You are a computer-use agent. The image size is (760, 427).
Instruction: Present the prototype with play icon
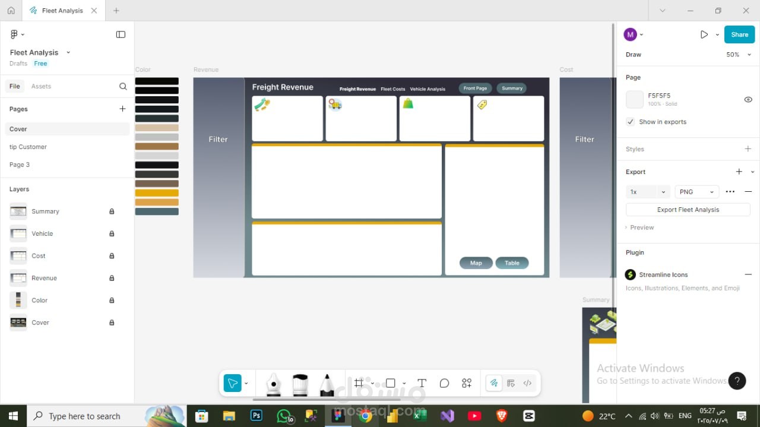(x=704, y=34)
